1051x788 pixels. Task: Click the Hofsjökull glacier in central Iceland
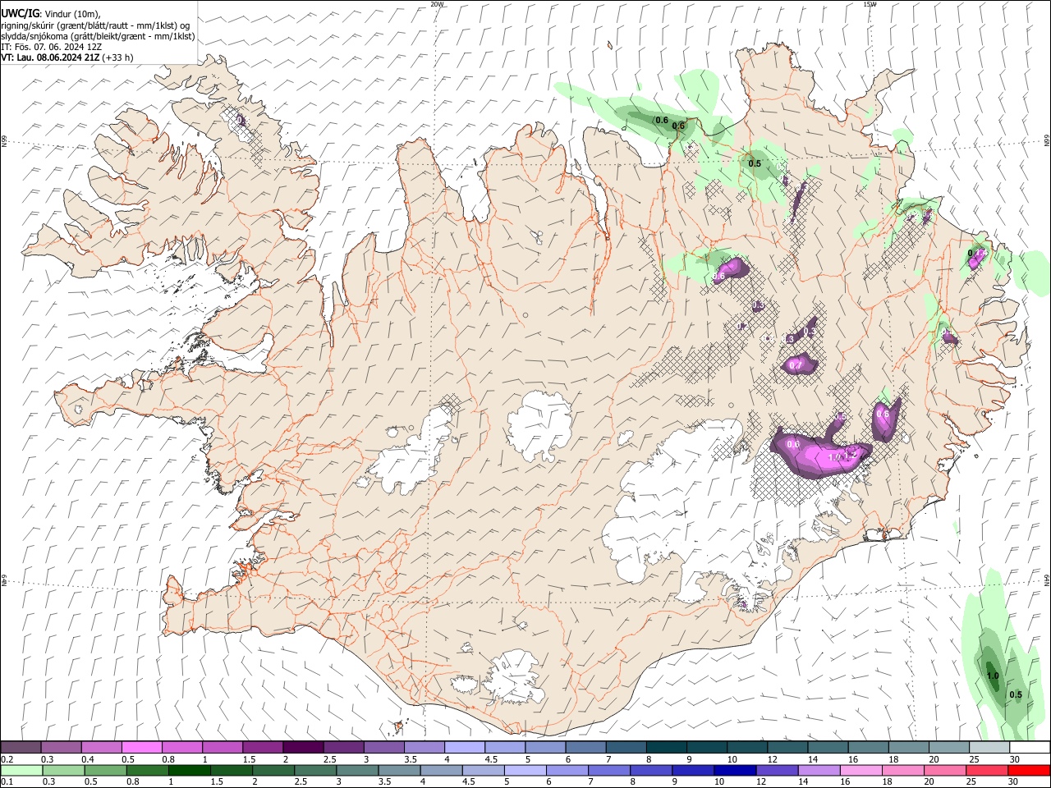(540, 425)
